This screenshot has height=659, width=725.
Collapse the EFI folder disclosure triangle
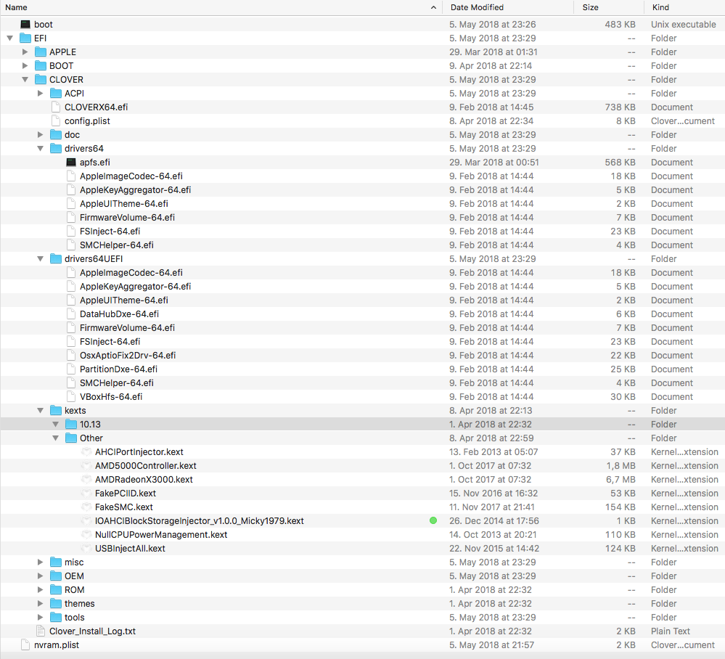[9, 38]
